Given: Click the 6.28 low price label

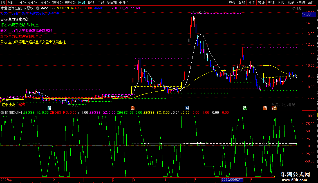Looking at the screenshot, I should (75, 105).
